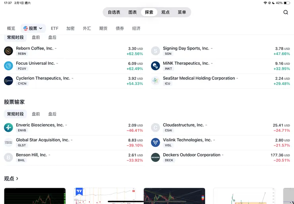The image size is (294, 204).
Task: Tap the Do Not Disturb moon icon
Action: point(273,3)
